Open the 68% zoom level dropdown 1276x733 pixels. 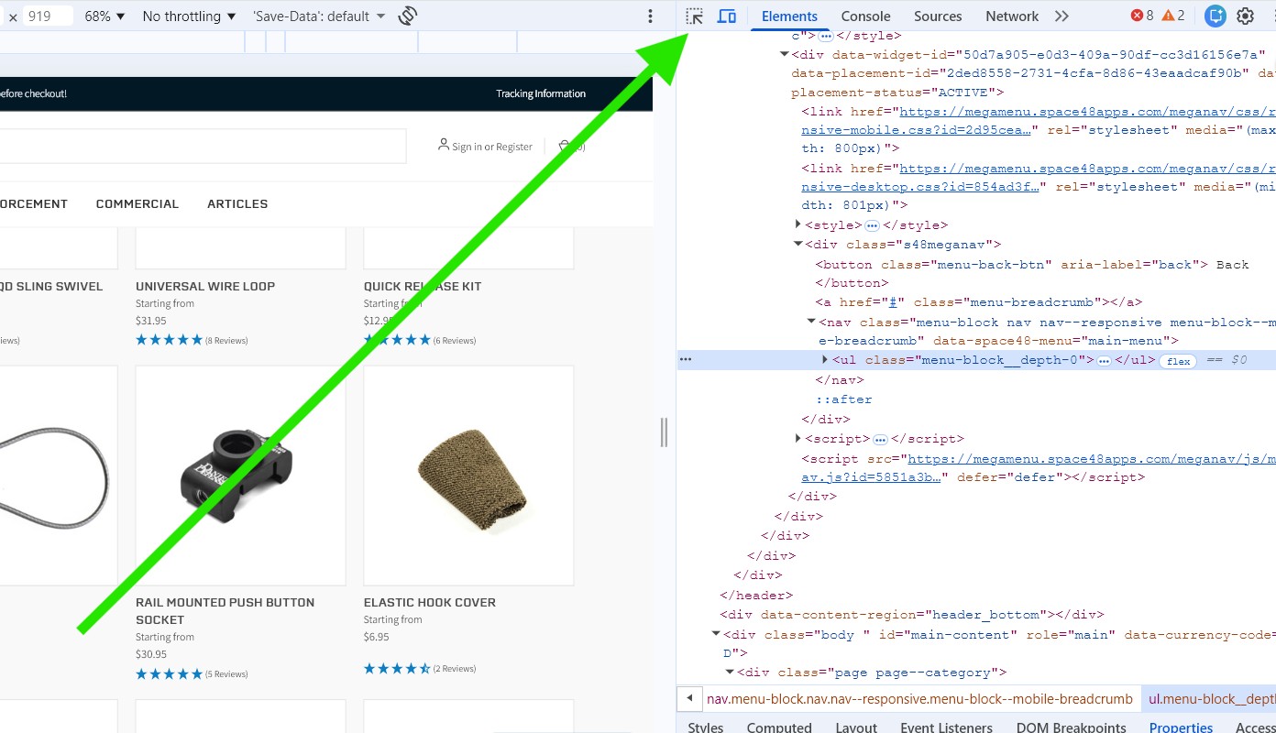(x=104, y=16)
